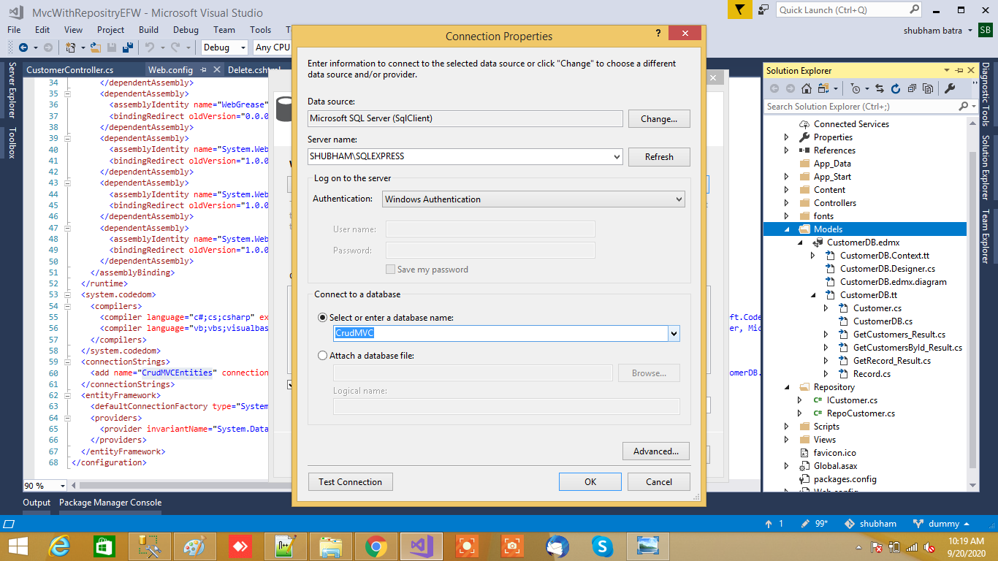Select Customer.cs in Solution Explorer
The height and width of the screenshot is (561, 998).
coord(877,308)
